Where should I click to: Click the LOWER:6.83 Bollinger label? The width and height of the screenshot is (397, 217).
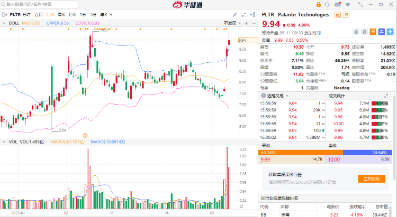coord(87,23)
